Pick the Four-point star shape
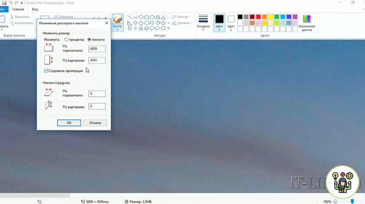Screen dimensions: 365x204 [x=135, y=28]
